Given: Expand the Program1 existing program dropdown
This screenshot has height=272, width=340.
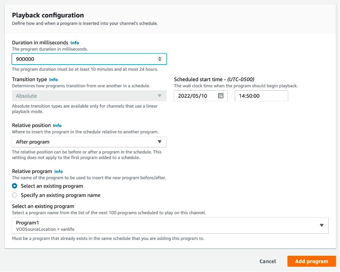Looking at the screenshot, I should (x=170, y=225).
